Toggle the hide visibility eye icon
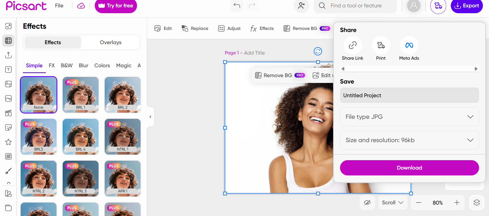 click(367, 203)
